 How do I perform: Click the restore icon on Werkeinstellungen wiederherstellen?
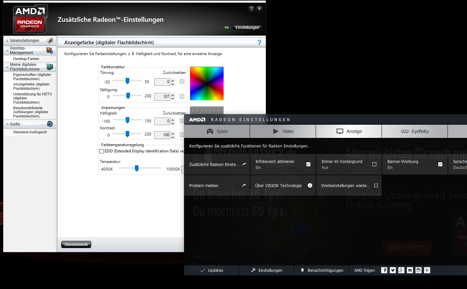pyautogui.click(x=376, y=185)
